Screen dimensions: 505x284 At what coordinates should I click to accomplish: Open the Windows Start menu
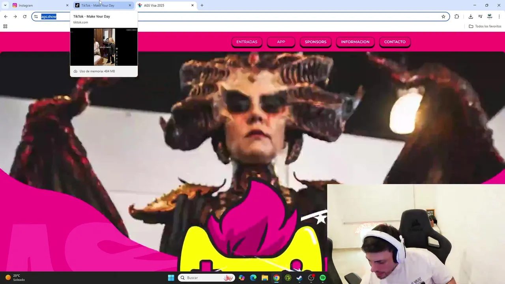pyautogui.click(x=171, y=278)
